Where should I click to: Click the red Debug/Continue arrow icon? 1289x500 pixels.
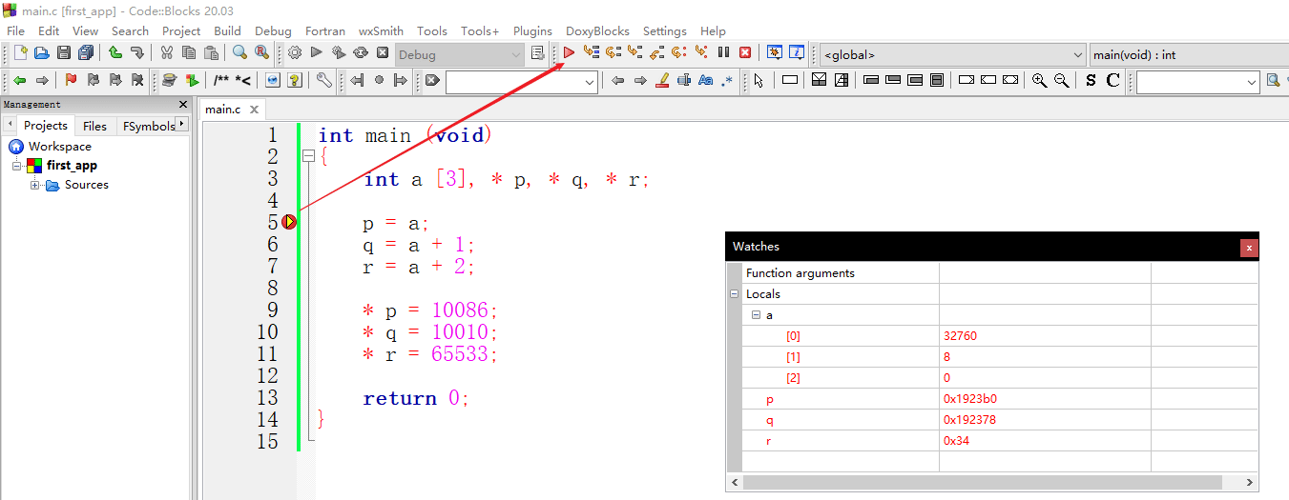click(x=569, y=53)
